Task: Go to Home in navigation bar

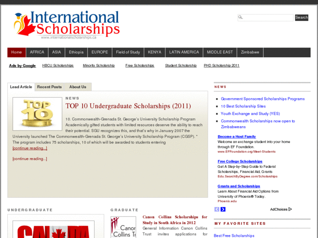Action: (17, 52)
